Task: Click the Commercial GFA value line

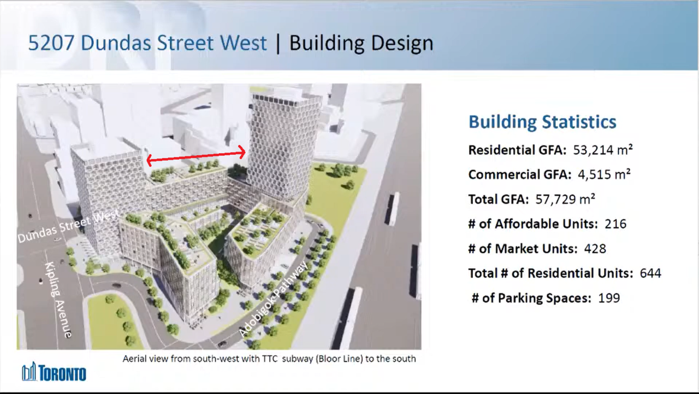Action: coord(549,174)
